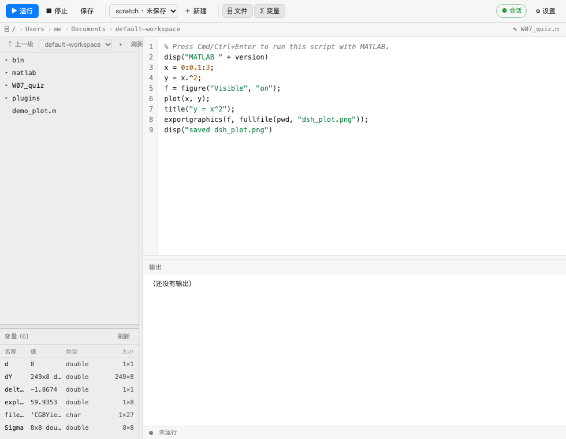Open 设置 settings
Screen dimensions: 566x439
click(546, 11)
